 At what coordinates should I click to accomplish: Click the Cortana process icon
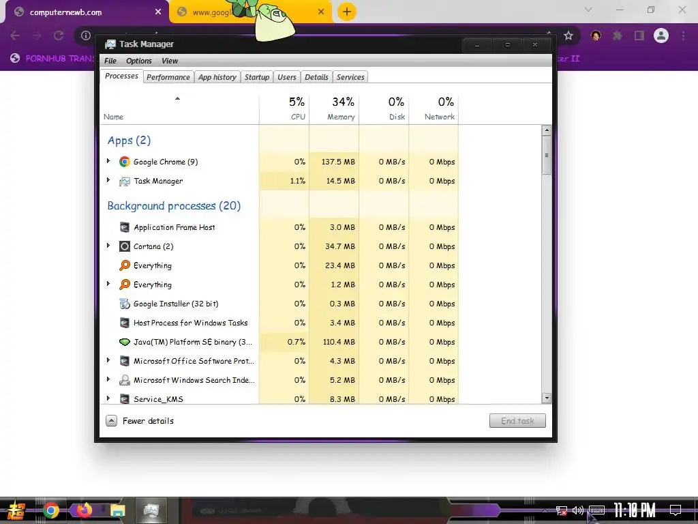125,246
